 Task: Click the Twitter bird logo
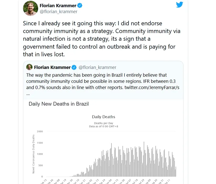click(180, 4)
